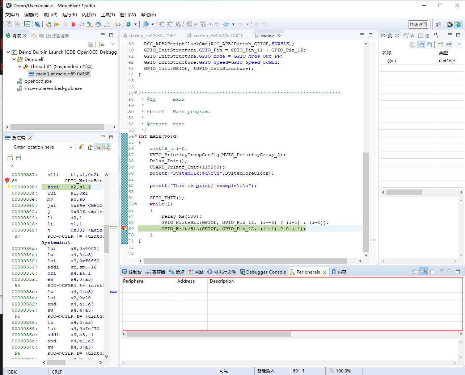Switch to the Debugger Console tab
Screen dimensions: 465x375
263,272
